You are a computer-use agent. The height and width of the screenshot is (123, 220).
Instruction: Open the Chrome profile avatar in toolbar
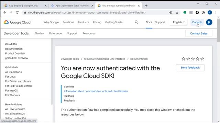pyautogui.click(x=210, y=13)
